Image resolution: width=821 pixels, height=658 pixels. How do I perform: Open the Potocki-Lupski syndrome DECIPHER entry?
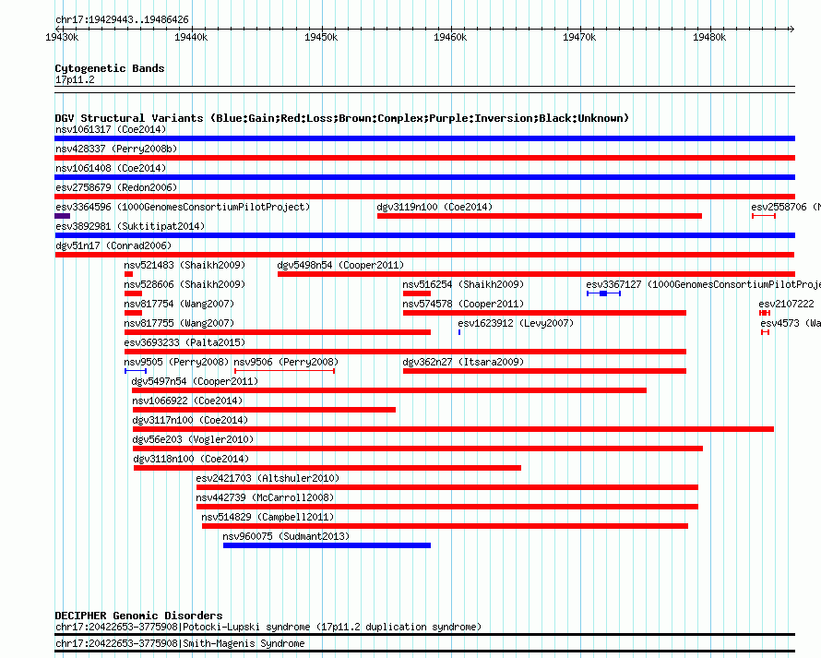point(268,628)
